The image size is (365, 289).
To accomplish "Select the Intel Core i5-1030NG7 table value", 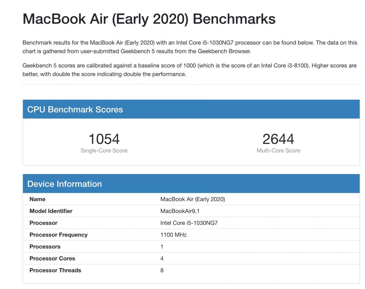I will (189, 223).
